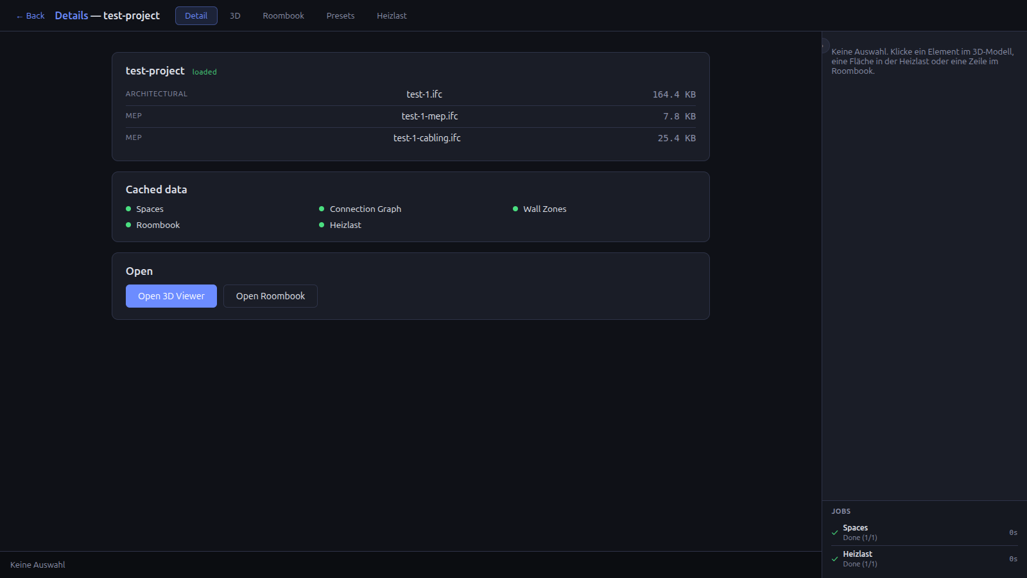
Task: Click the JOBS panel header
Action: coord(841,511)
